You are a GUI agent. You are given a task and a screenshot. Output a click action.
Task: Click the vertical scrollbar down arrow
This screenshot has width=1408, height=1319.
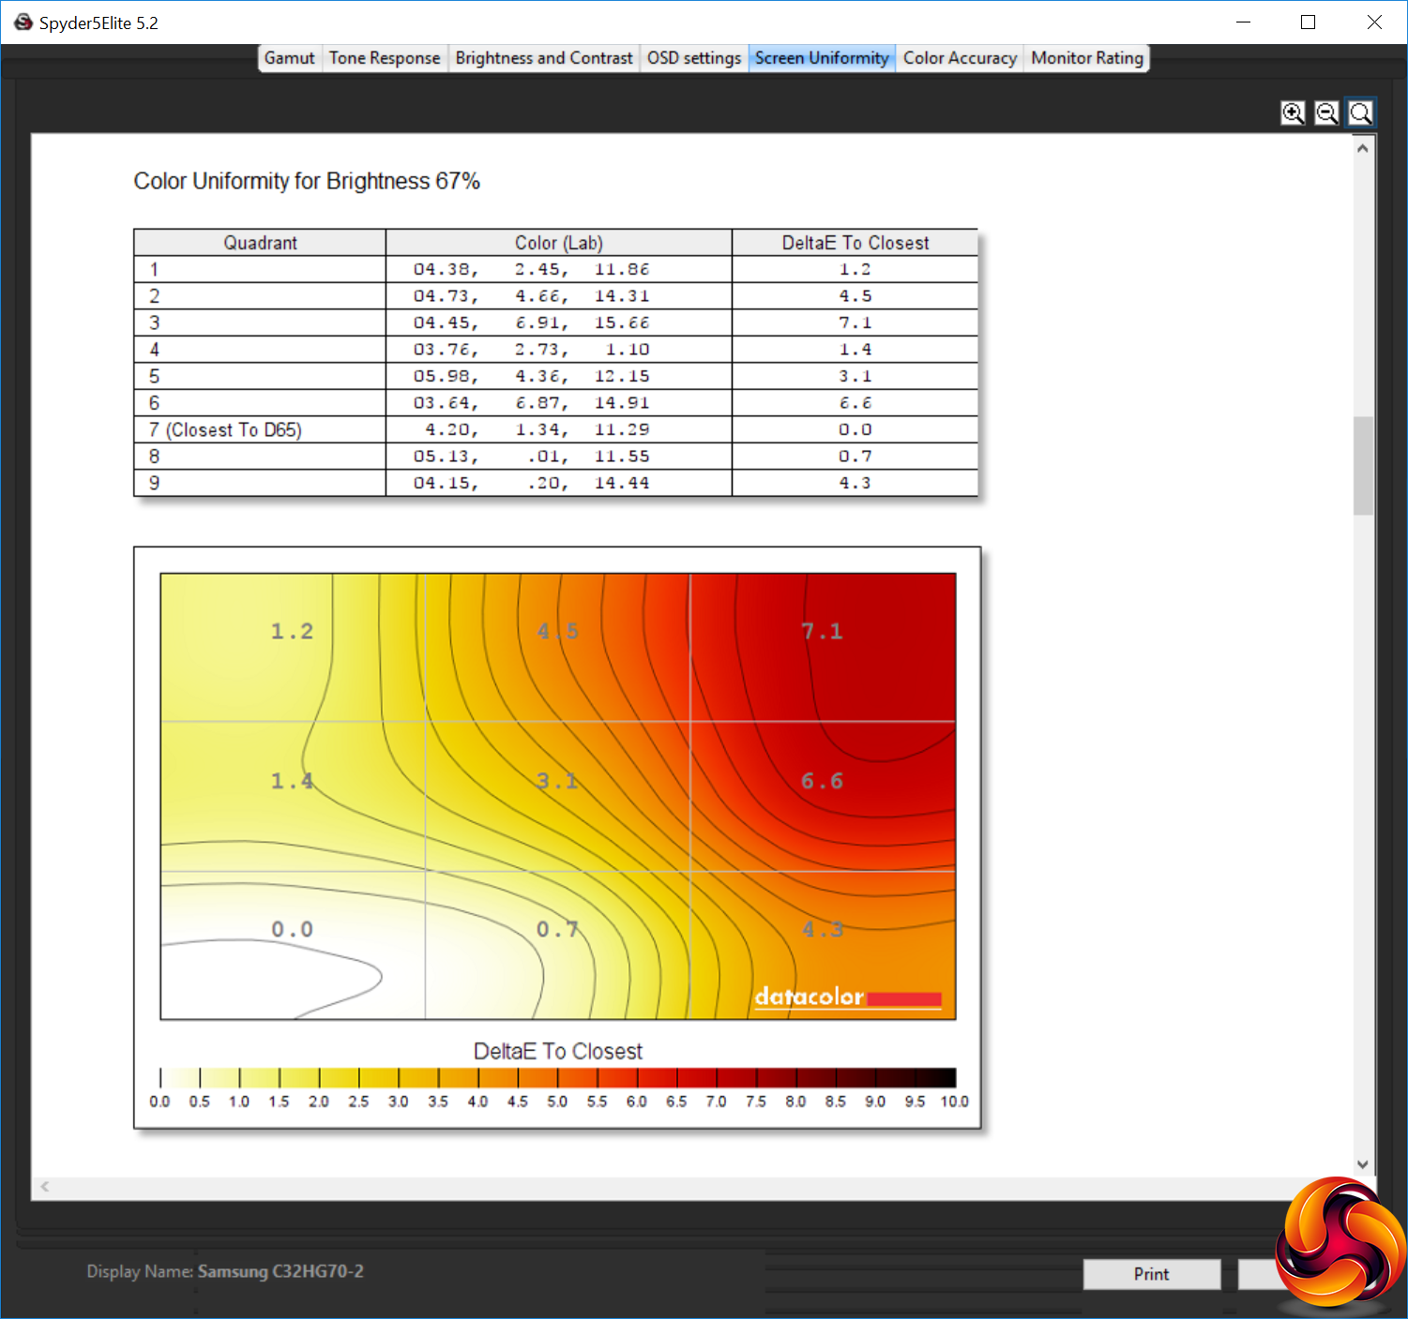[x=1363, y=1164]
